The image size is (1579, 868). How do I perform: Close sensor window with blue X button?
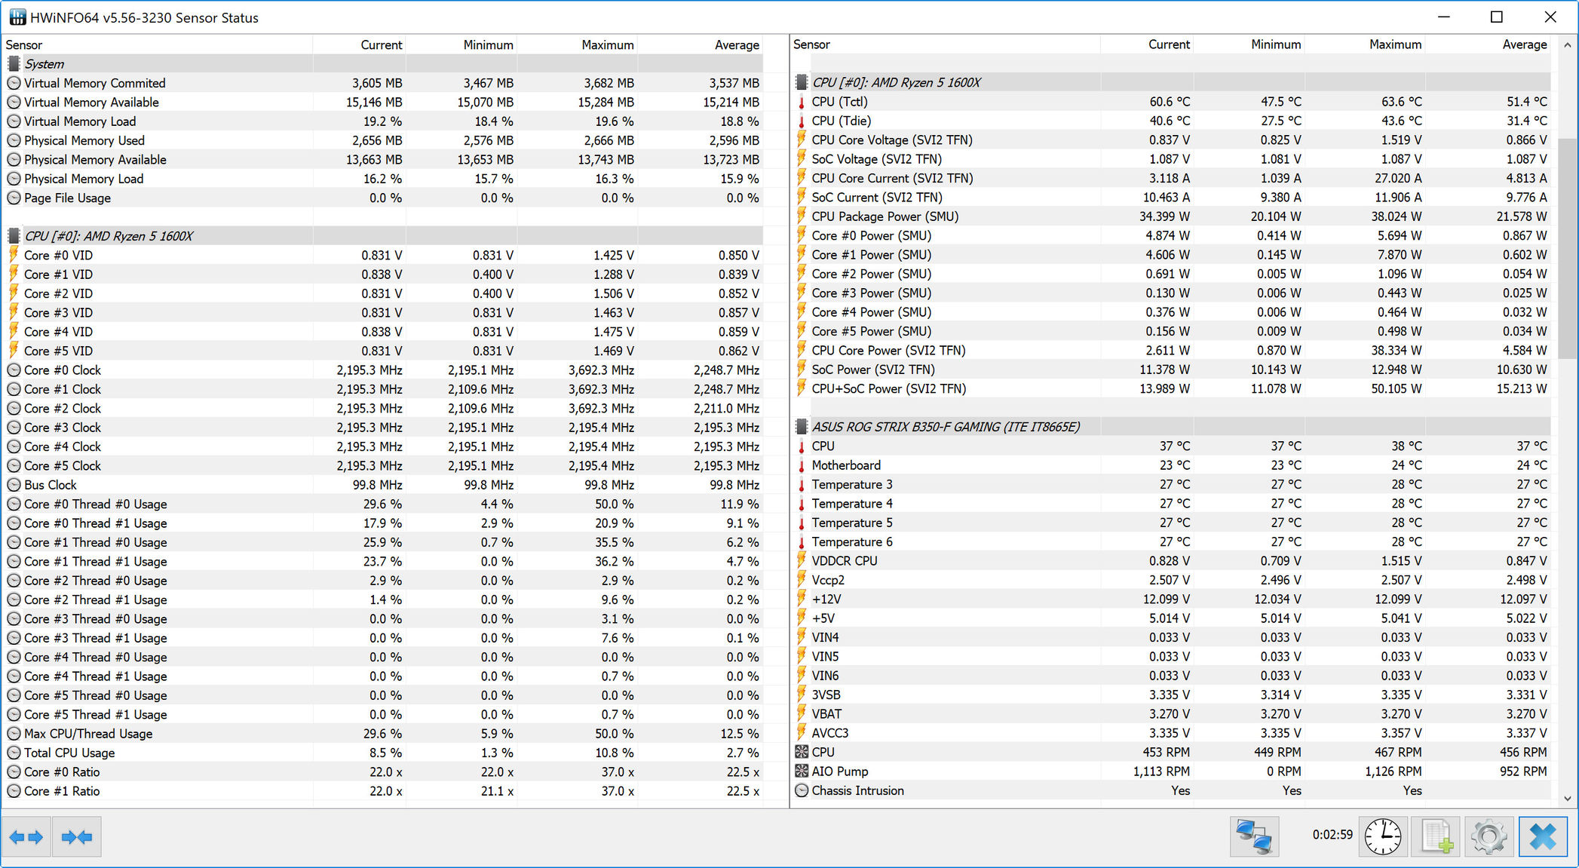(x=1543, y=836)
